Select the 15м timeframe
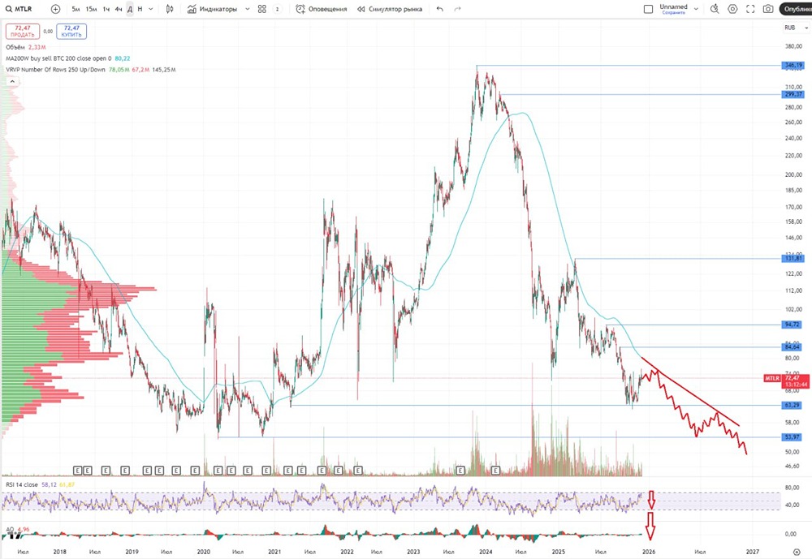 coord(91,9)
